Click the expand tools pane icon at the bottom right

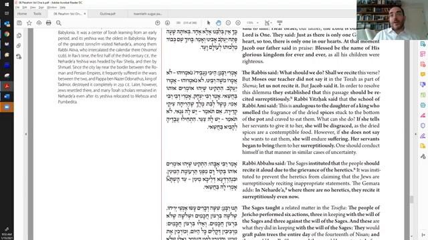pos(423,235)
